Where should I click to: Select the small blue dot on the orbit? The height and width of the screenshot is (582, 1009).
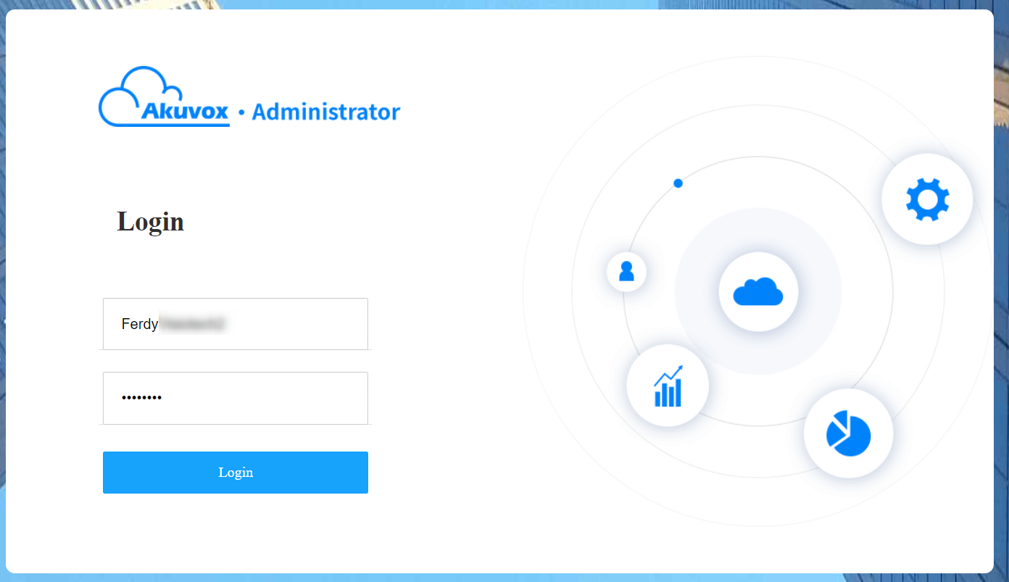click(678, 183)
